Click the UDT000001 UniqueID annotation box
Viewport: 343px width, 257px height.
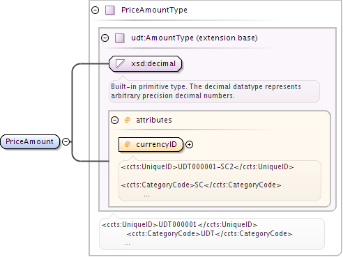pos(212,234)
